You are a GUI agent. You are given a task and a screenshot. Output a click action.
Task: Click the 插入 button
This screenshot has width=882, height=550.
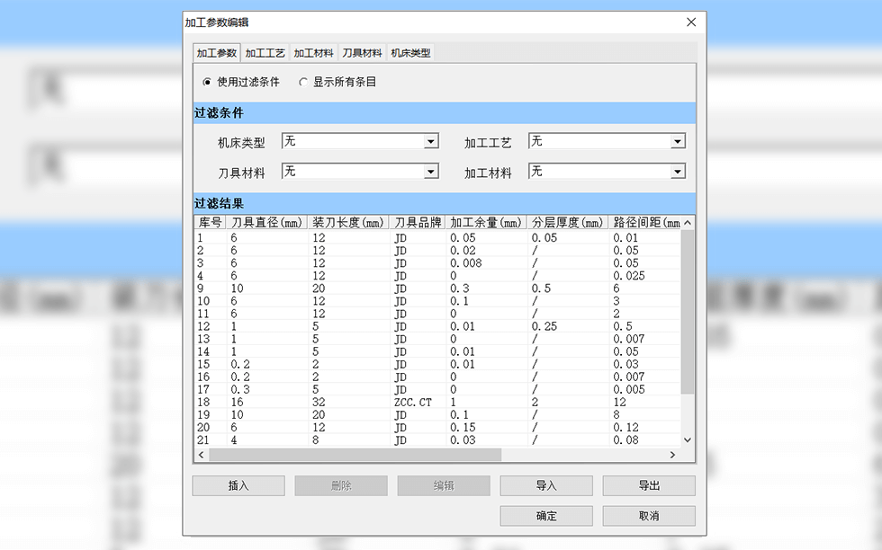[x=238, y=485]
